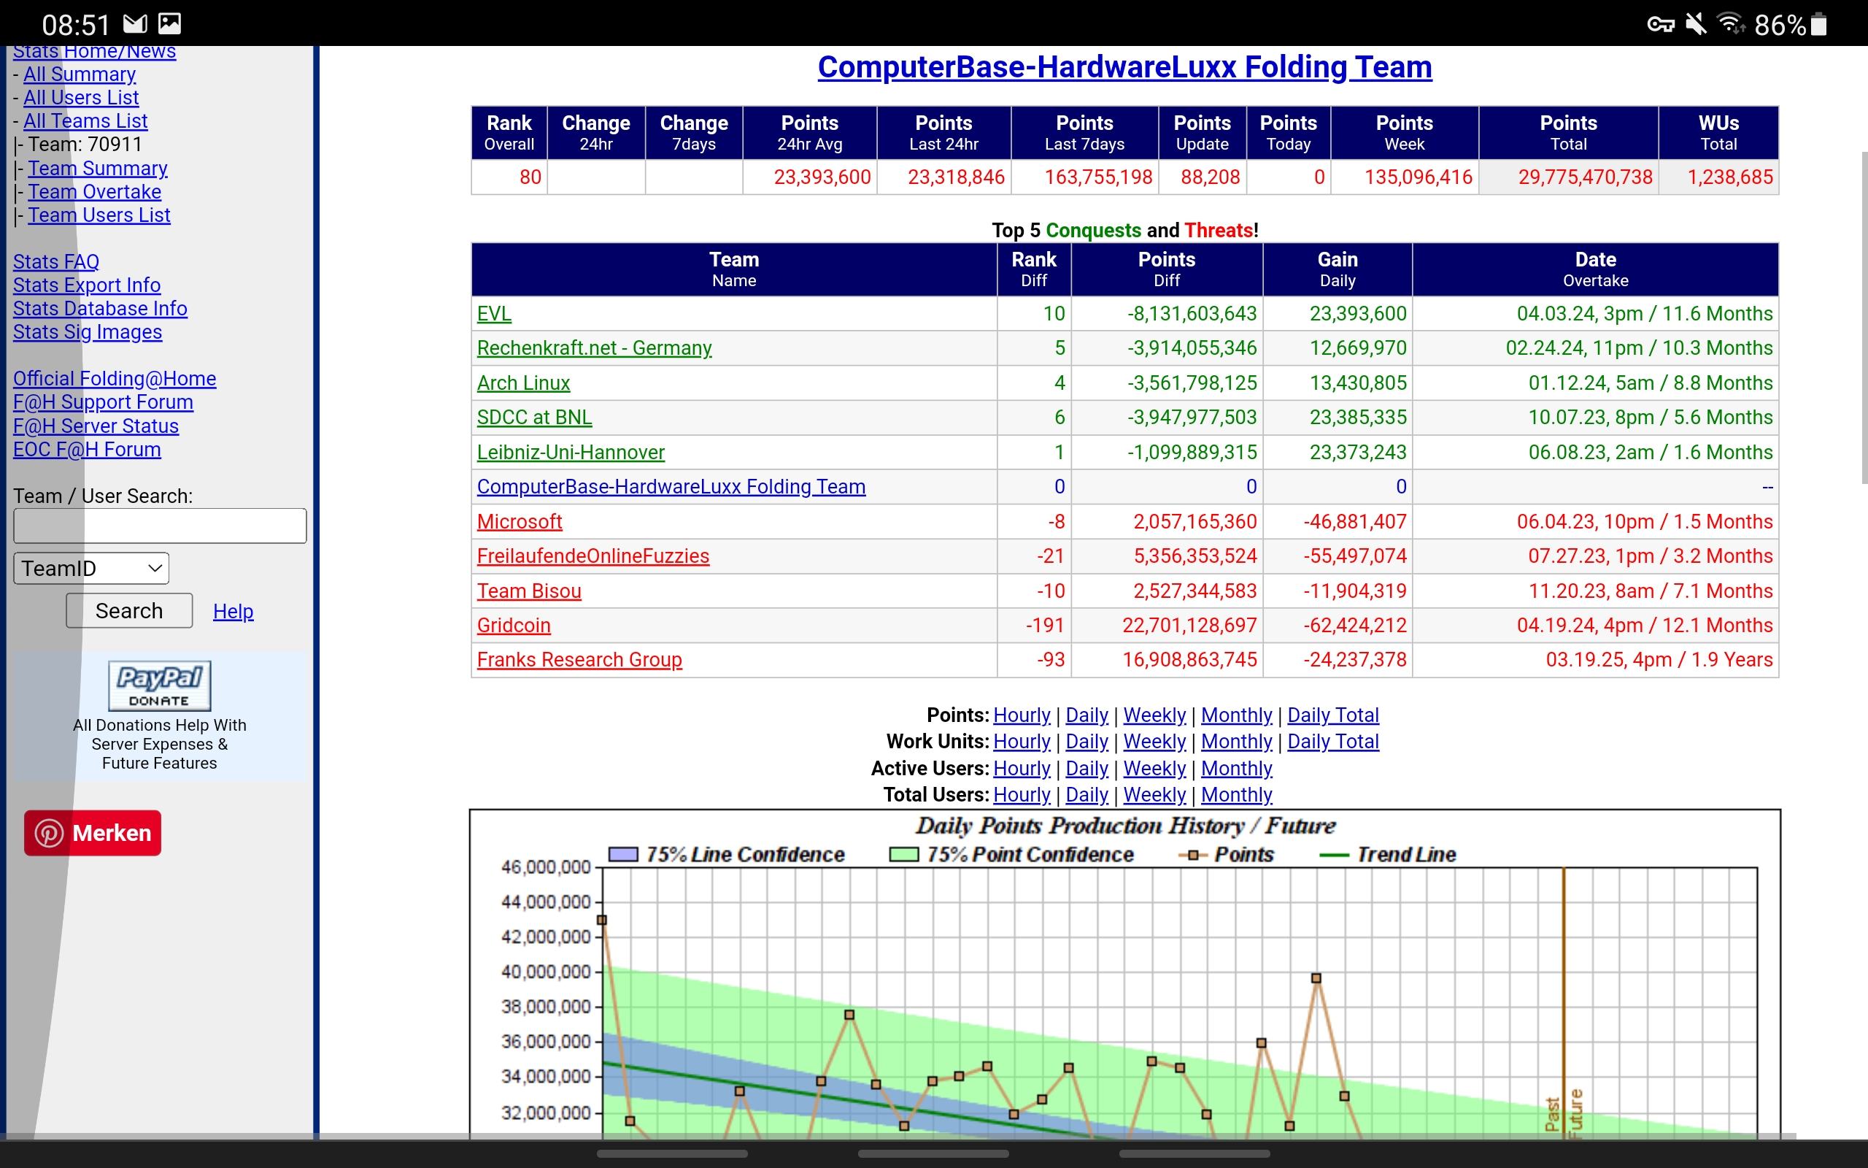This screenshot has width=1868, height=1168.
Task: Show the Points Daily chart
Action: (x=1087, y=715)
